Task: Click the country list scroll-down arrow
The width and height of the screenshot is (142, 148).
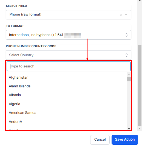Action: (129, 129)
